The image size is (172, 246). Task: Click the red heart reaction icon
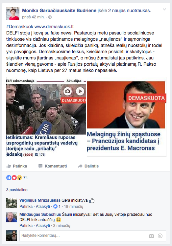[x=14, y=178]
